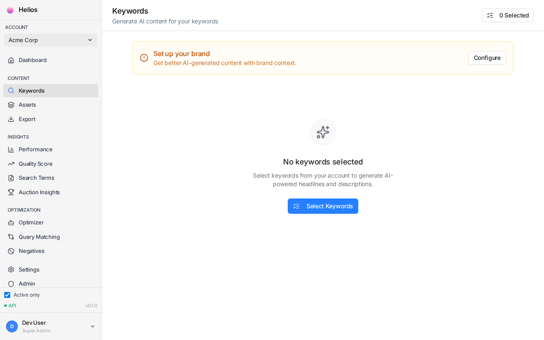Open the Search Terms section

(36, 178)
